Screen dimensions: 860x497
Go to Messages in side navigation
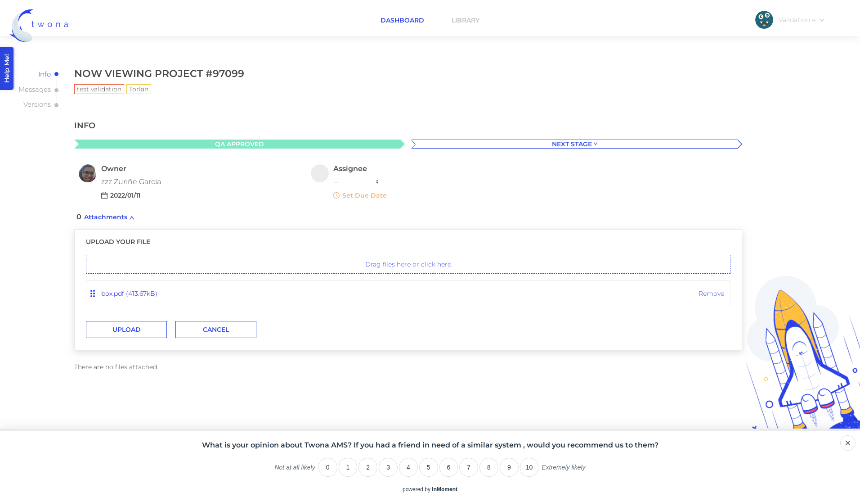point(35,90)
